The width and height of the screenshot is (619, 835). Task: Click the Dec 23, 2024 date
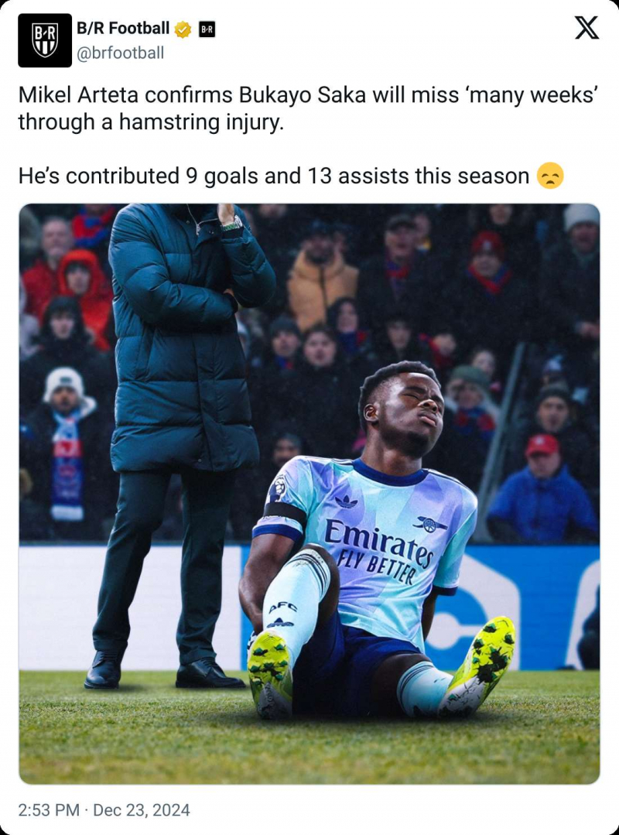(x=141, y=810)
